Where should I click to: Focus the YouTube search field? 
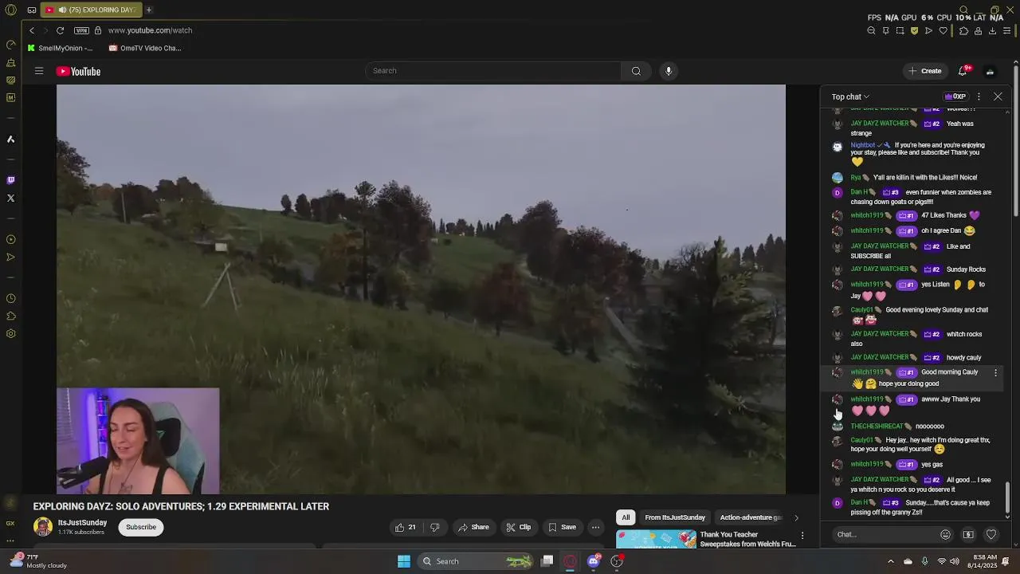tap(493, 71)
